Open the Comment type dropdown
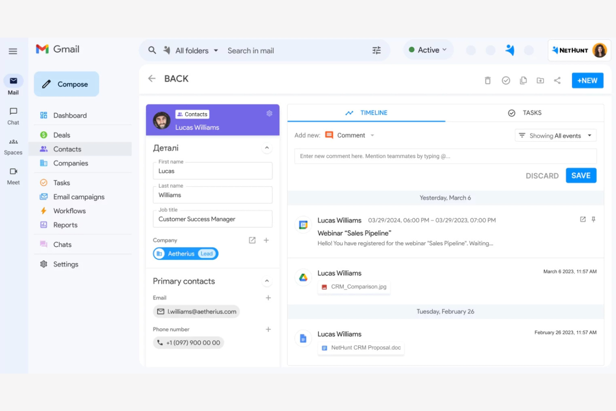This screenshot has height=411, width=616. 350,135
